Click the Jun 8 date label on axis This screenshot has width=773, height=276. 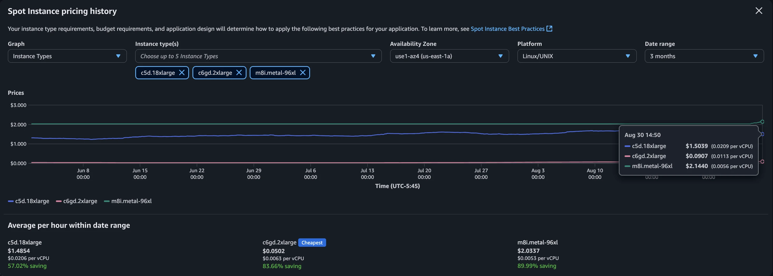83,170
